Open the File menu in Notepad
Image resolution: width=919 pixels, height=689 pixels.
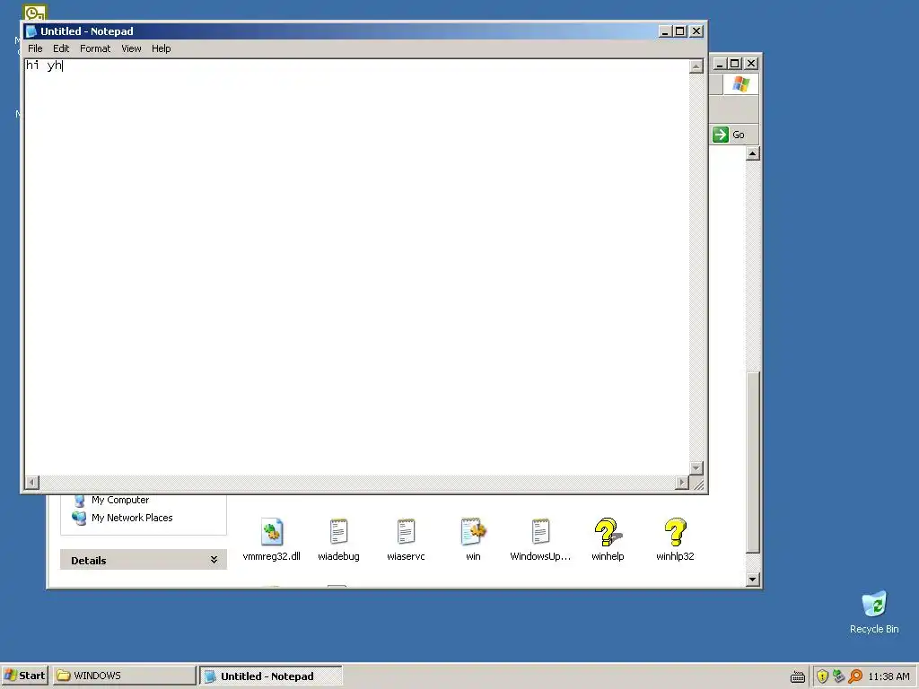(x=35, y=48)
